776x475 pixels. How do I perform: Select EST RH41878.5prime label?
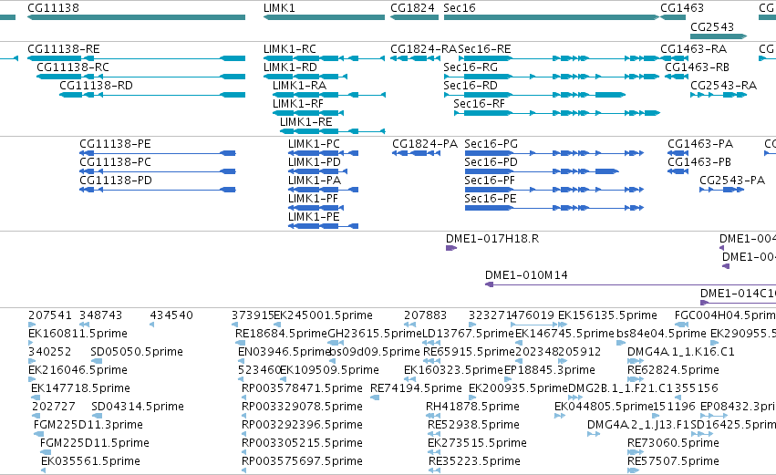472,408
